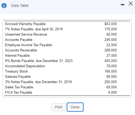Click the 400,000 amount
The height and width of the screenshot is (115, 135).
(111, 61)
